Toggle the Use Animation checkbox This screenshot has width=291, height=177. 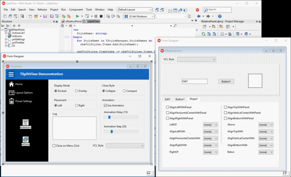pos(105,106)
